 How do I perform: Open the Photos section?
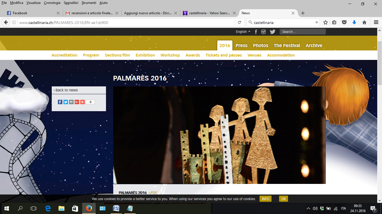(x=261, y=45)
